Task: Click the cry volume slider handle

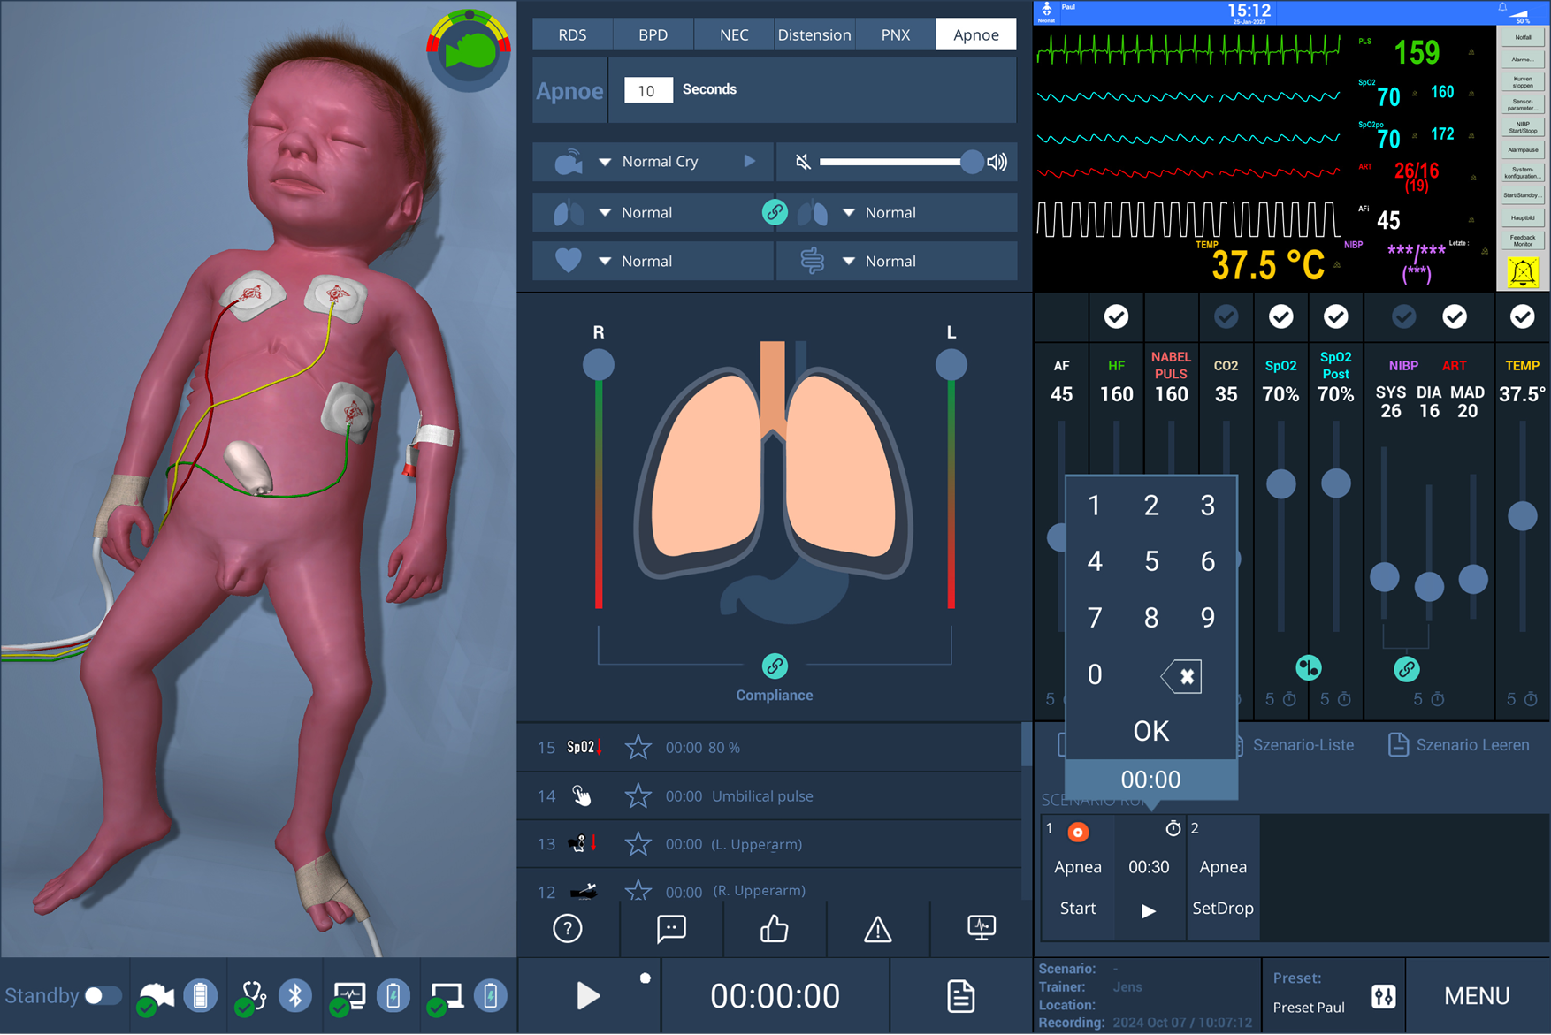Action: coord(971,162)
